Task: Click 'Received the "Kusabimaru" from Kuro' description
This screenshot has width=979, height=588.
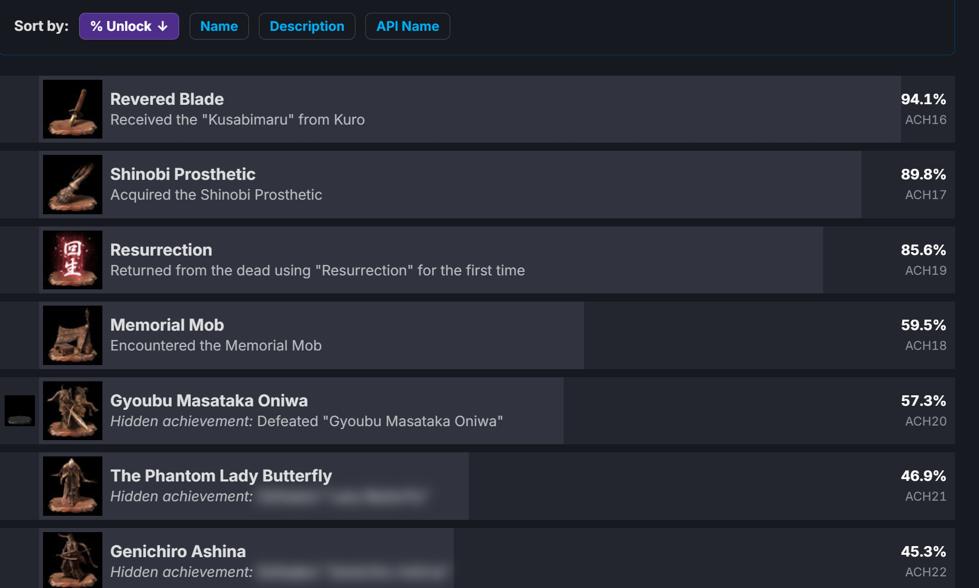Action: 237,119
